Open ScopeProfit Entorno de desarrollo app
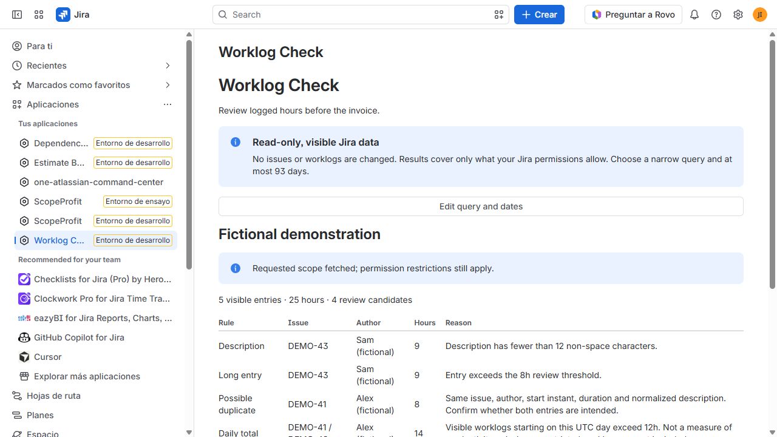Viewport: 777px width, 437px height. click(x=96, y=221)
